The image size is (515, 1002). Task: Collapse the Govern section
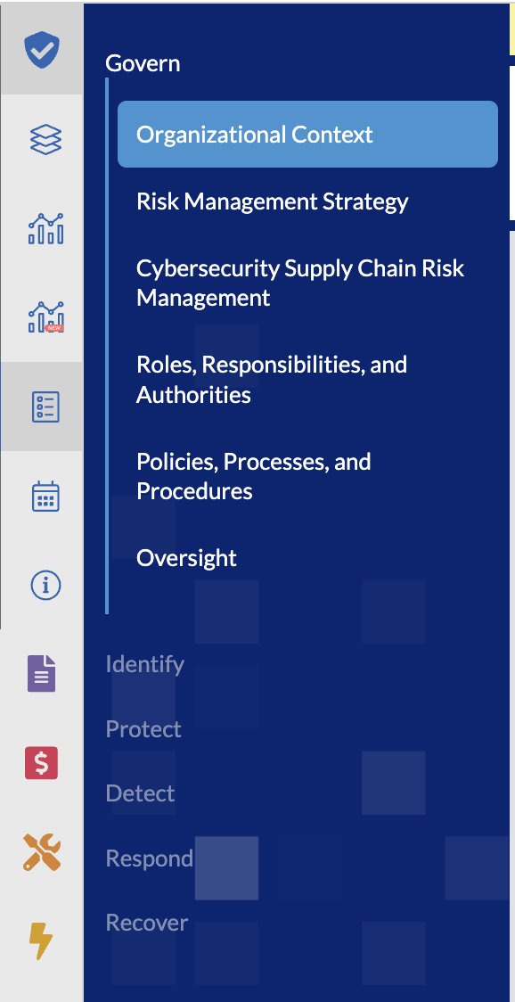pyautogui.click(x=143, y=63)
